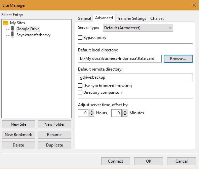Focus the Hours offset field
The image size is (199, 169).
83,113
